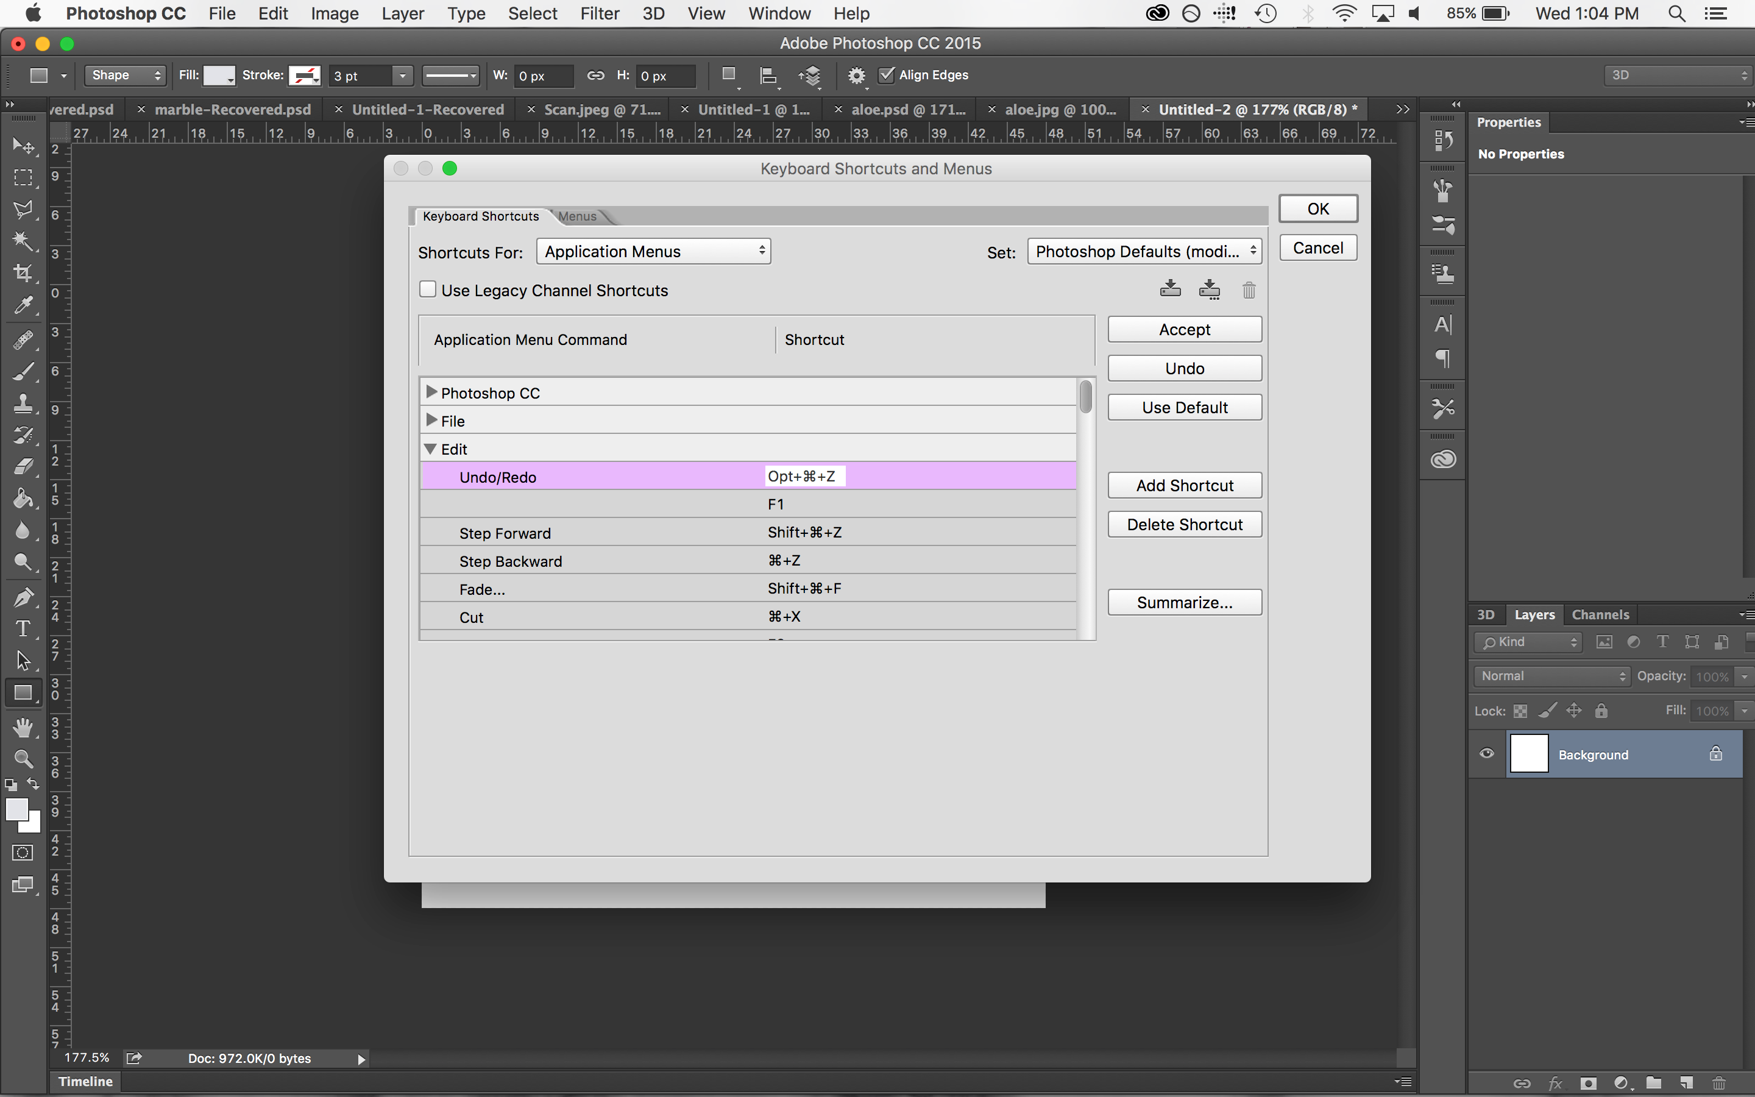Select the Magic Wand tool
Viewport: 1755px width, 1097px height.
(23, 241)
